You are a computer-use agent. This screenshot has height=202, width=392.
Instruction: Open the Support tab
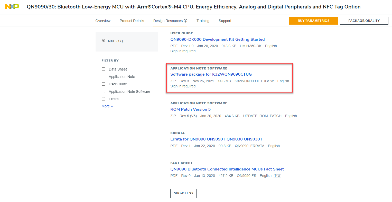[x=225, y=21]
